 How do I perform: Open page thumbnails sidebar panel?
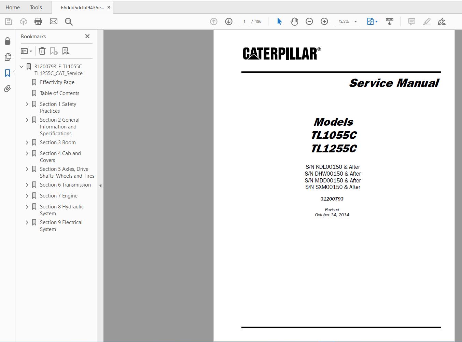point(8,57)
